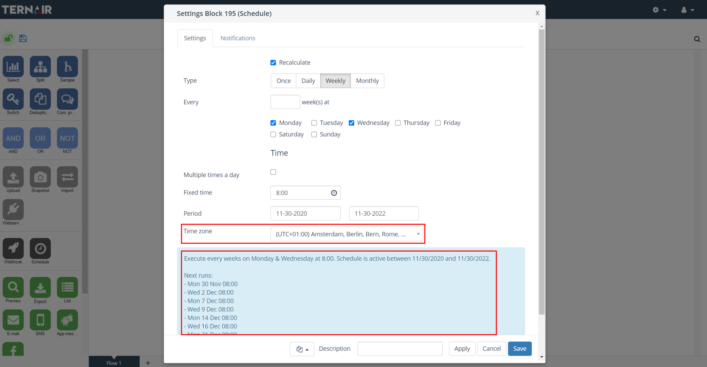Click the blue Save button
Image resolution: width=707 pixels, height=367 pixels.
pyautogui.click(x=520, y=349)
